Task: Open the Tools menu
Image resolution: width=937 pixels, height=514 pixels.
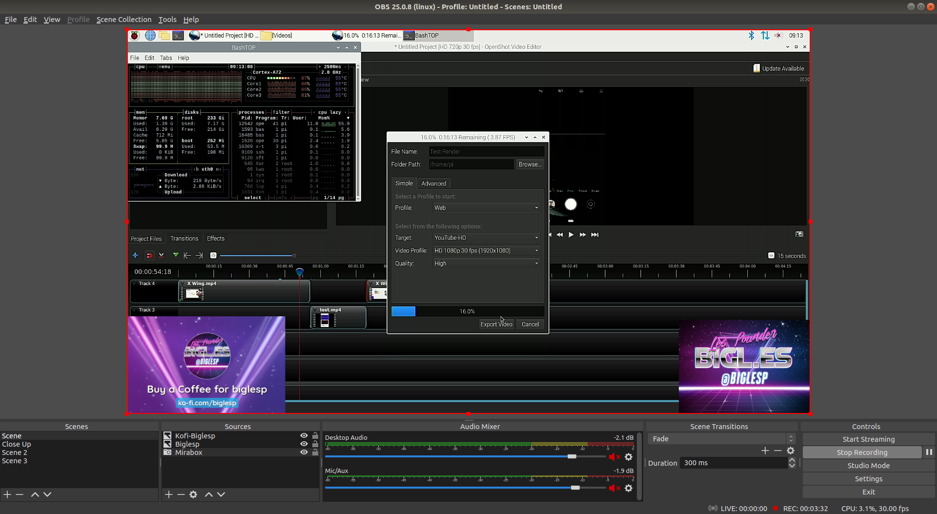Action: (167, 20)
